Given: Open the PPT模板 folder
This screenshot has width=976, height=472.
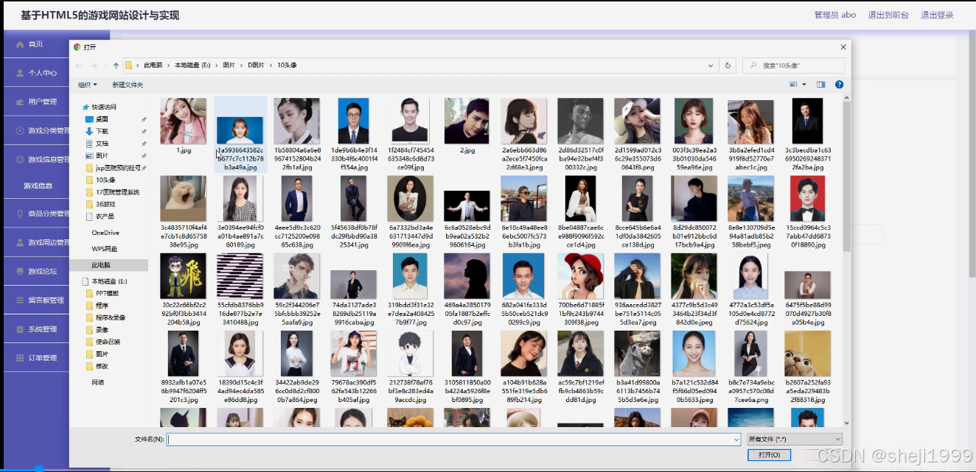Looking at the screenshot, I should tap(107, 293).
